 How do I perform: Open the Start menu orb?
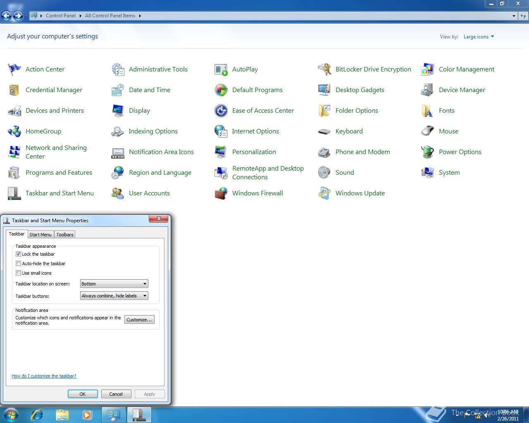coord(11,415)
